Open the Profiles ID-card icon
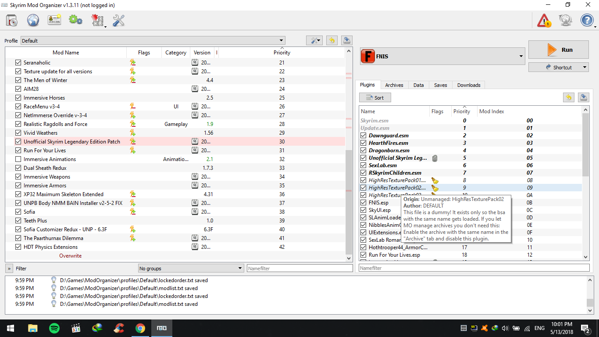The height and width of the screenshot is (337, 599). (x=54, y=20)
